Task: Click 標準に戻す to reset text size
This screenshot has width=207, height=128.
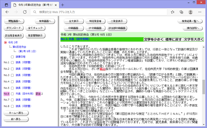Action: tap(174, 39)
